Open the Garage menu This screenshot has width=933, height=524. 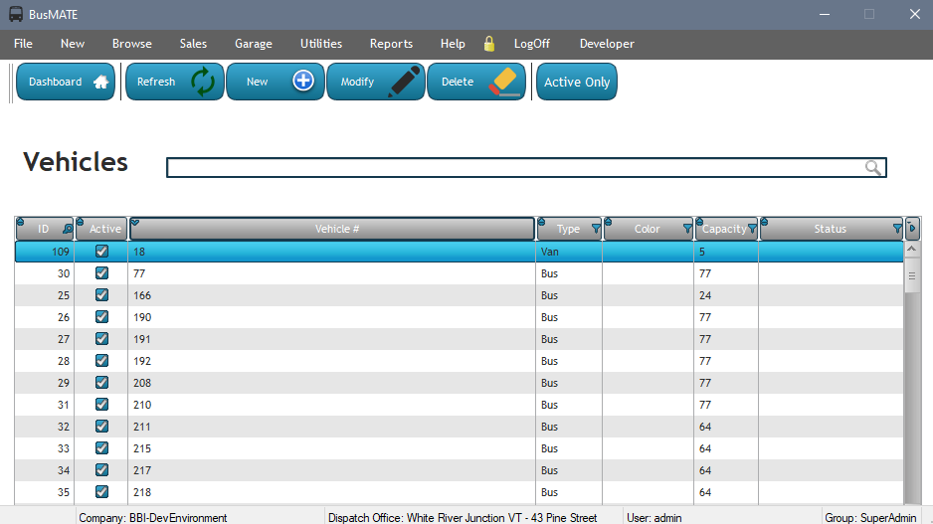[253, 44]
